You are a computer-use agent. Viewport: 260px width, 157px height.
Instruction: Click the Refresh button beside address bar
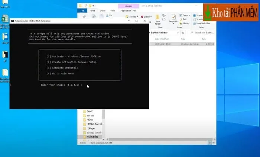[x=183, y=33]
